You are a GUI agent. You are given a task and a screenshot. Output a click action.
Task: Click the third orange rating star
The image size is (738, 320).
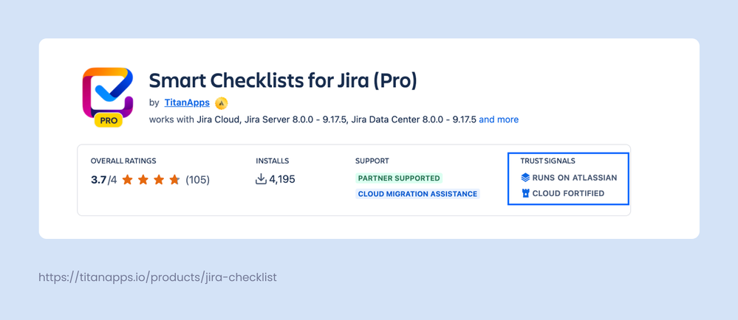tap(159, 179)
